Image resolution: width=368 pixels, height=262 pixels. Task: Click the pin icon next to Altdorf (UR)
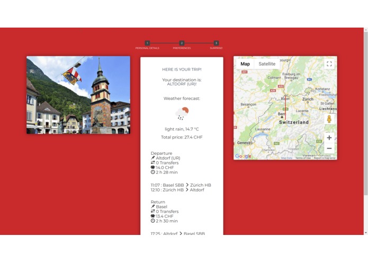click(153, 158)
